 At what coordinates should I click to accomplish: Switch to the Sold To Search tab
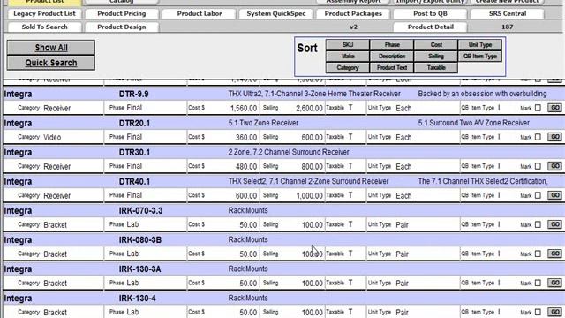coord(44,27)
